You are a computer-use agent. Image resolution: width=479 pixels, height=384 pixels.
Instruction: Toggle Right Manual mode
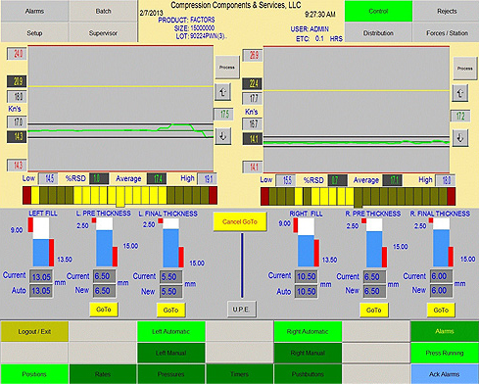[308, 353]
